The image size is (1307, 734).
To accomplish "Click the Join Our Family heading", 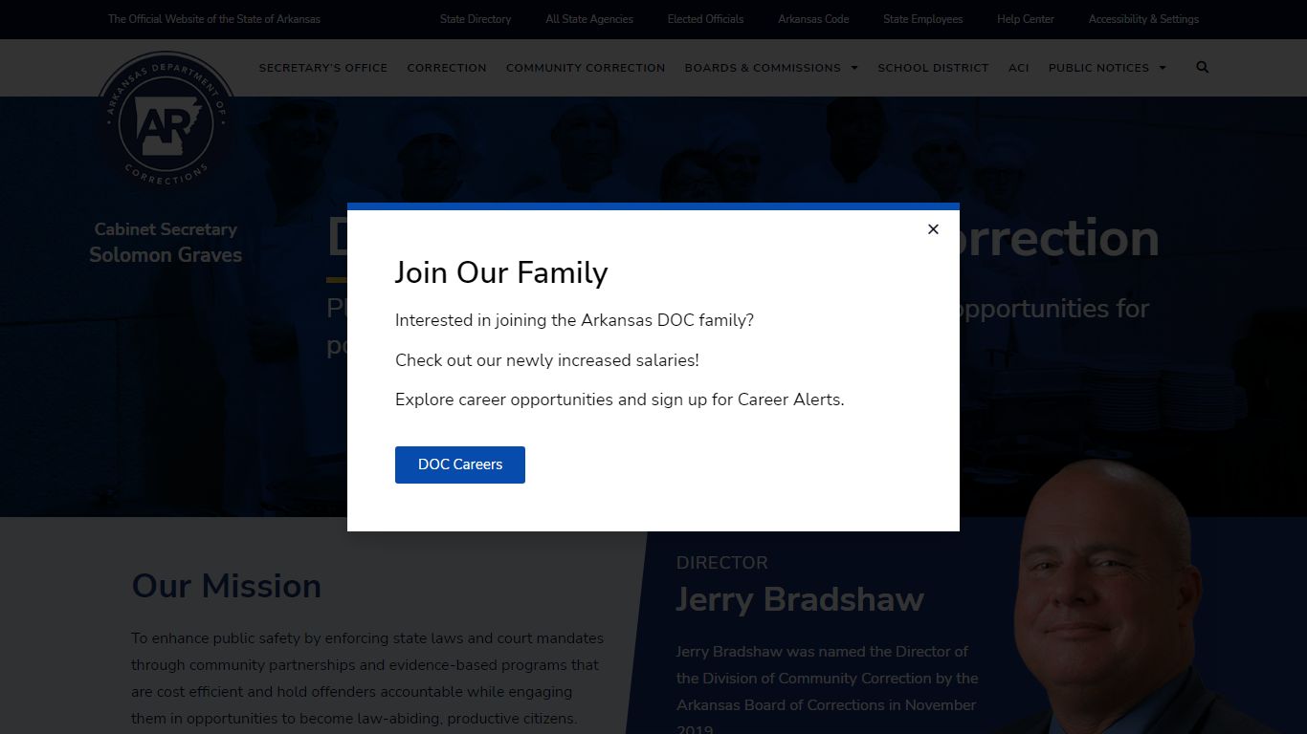I will [501, 272].
